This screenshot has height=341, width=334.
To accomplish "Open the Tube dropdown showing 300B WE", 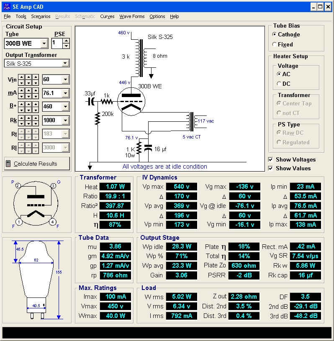I will click(44, 44).
